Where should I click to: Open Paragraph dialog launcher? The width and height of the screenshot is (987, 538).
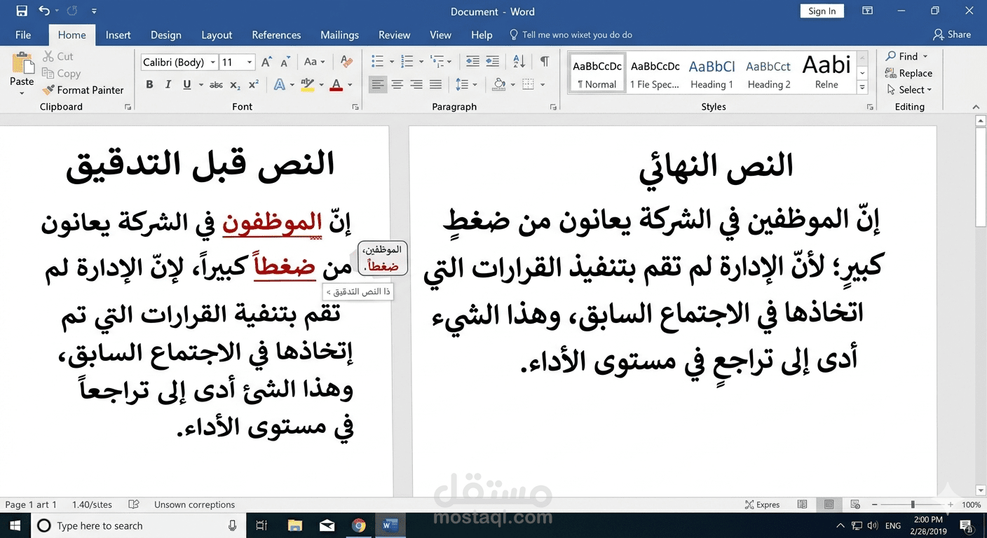coord(554,107)
